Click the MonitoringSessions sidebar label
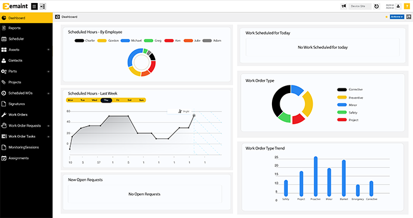The width and height of the screenshot is (413, 218). 24,147
